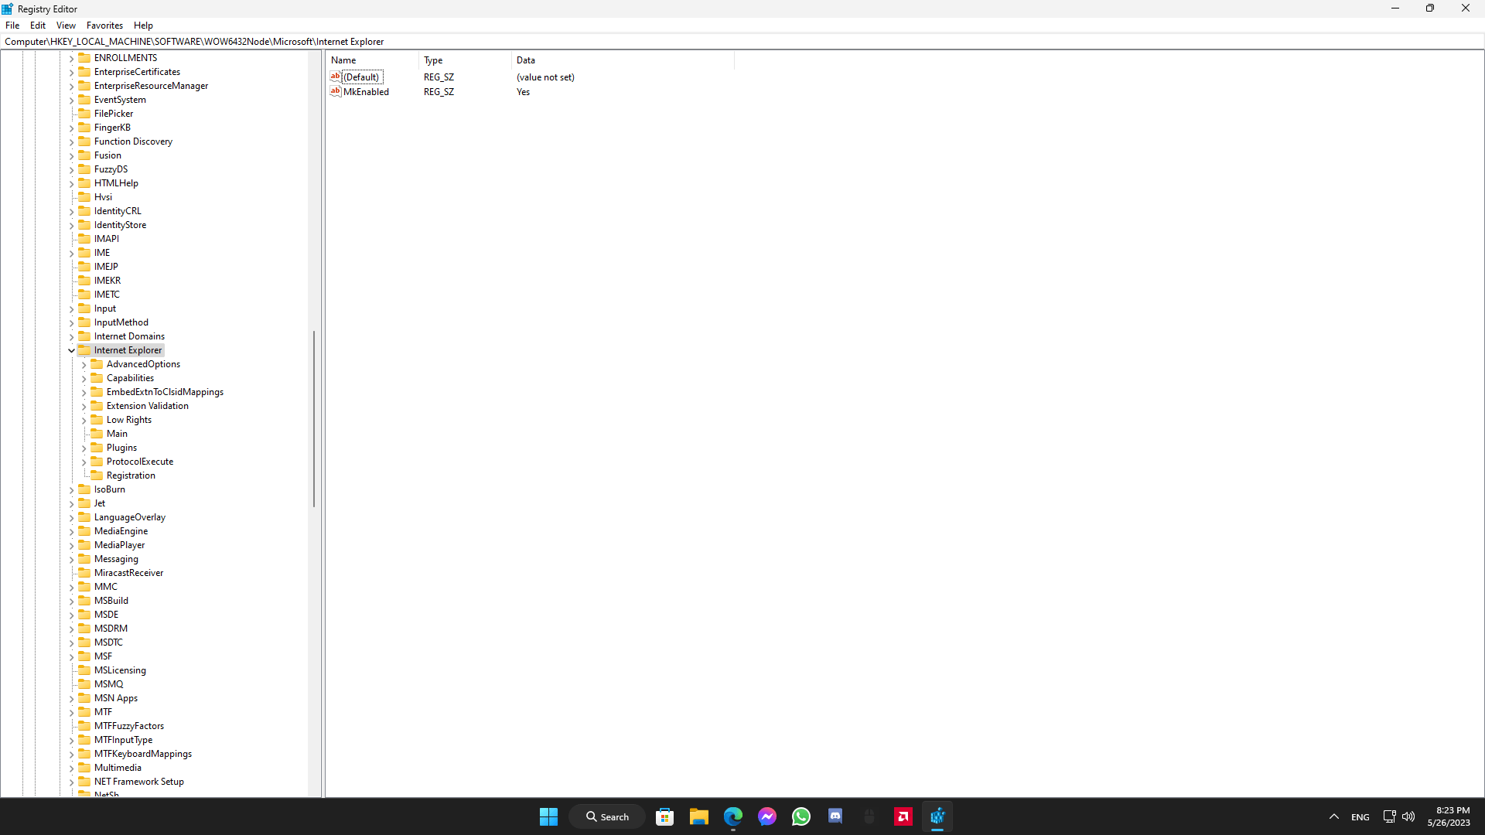Open WhatsApp from the taskbar

point(801,816)
